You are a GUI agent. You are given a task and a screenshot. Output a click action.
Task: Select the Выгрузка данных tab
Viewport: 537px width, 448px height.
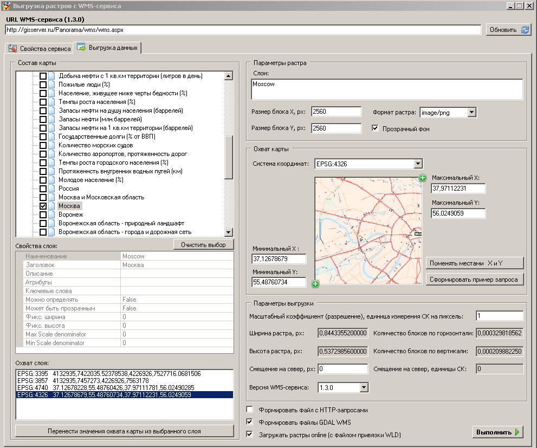click(108, 48)
